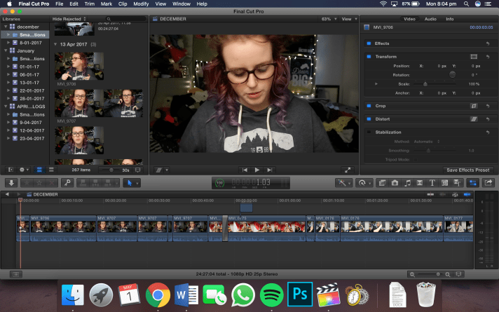Click Save Effects Preset button
The image size is (499, 312).
tap(468, 170)
